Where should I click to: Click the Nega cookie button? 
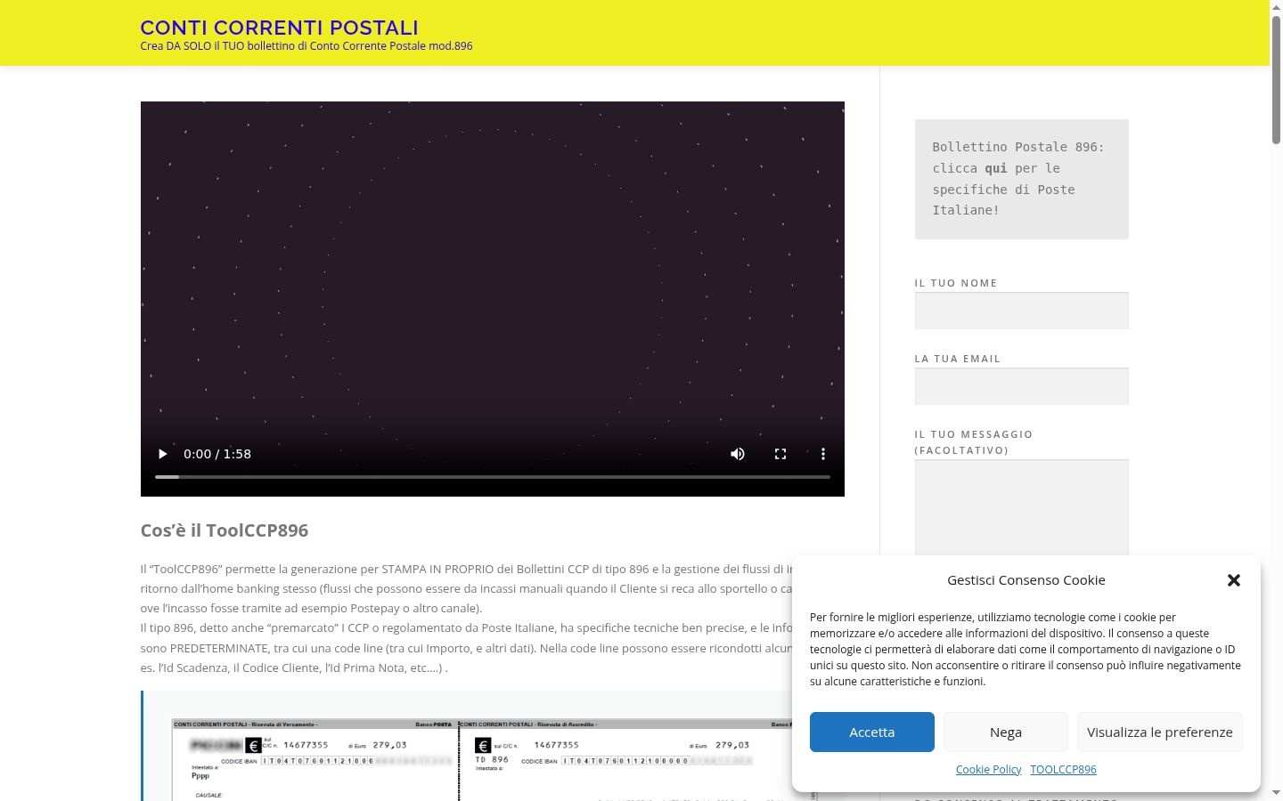click(x=1006, y=732)
